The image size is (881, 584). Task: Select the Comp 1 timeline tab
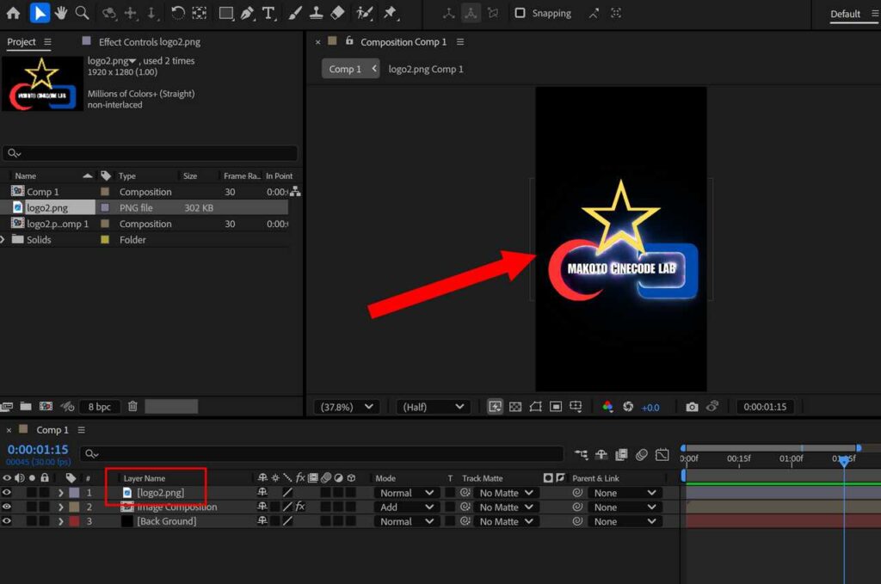[52, 429]
